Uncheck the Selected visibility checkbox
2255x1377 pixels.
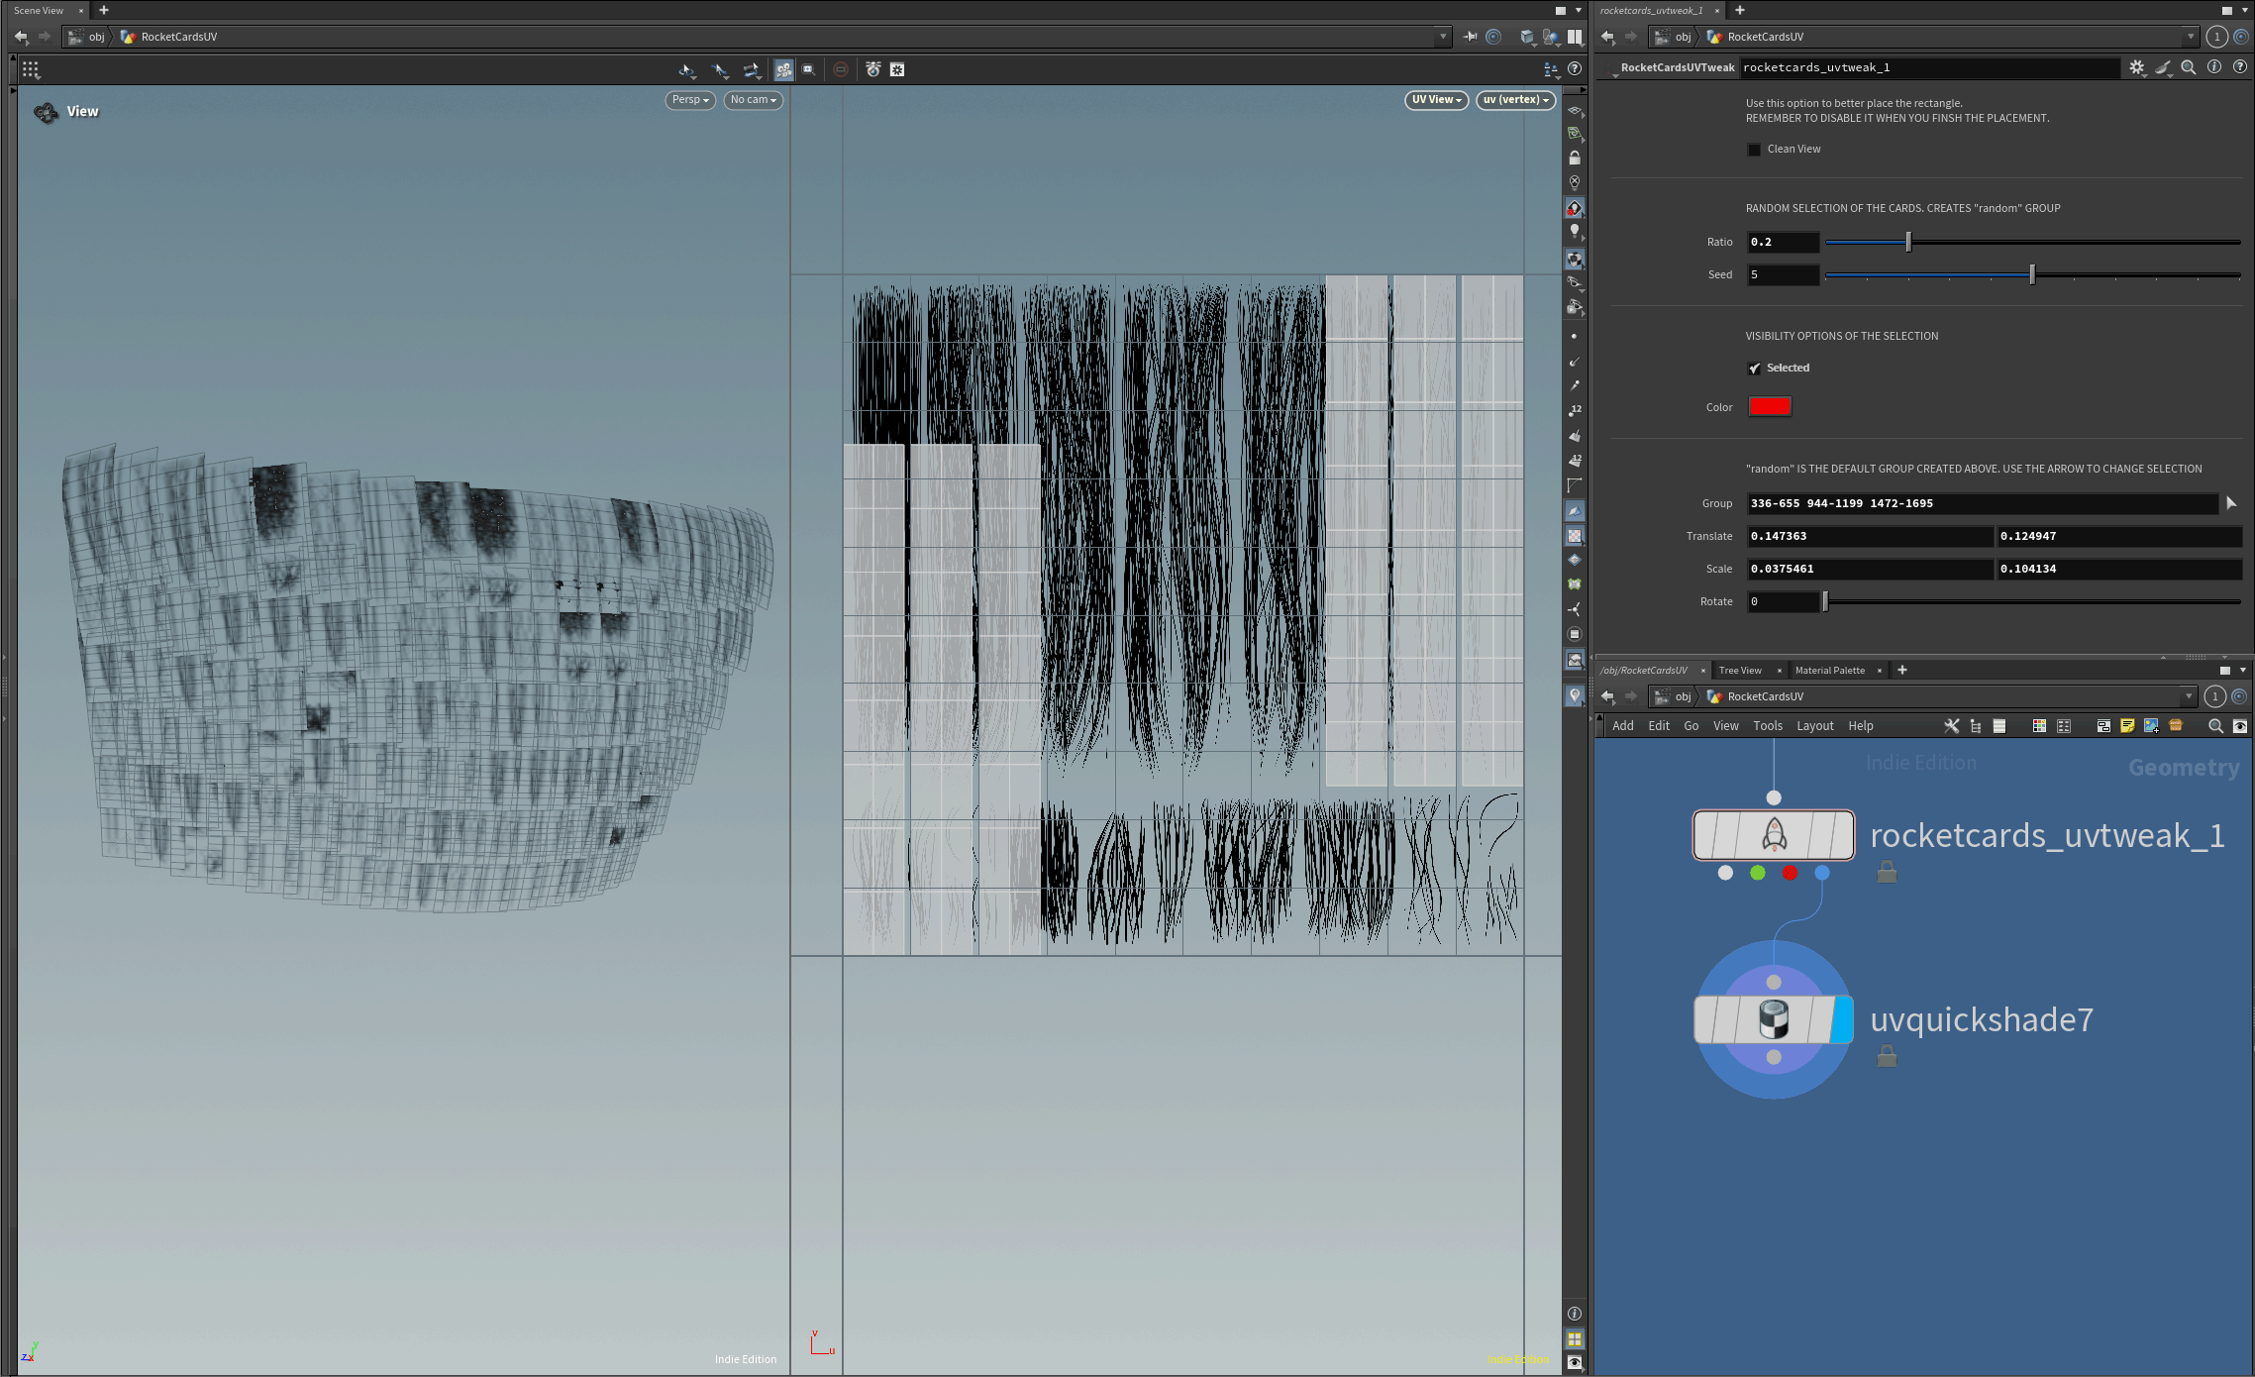click(1754, 369)
